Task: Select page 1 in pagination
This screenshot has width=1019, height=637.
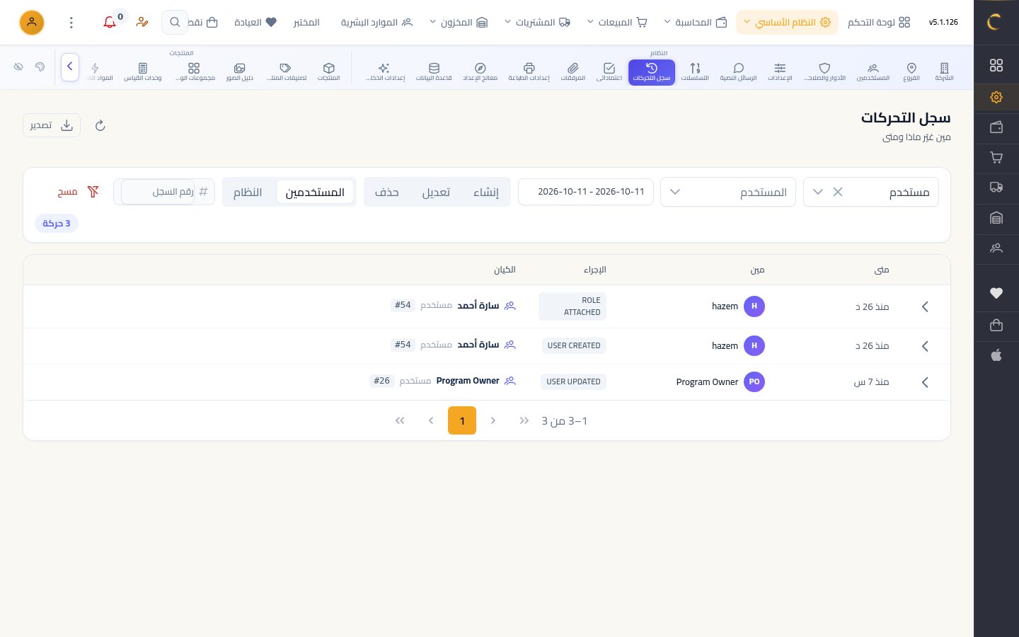Action: [462, 420]
